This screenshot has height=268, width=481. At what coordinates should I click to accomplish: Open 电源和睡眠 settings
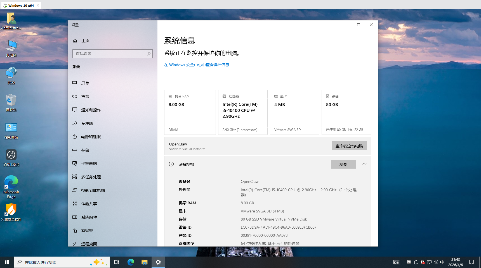click(x=91, y=137)
